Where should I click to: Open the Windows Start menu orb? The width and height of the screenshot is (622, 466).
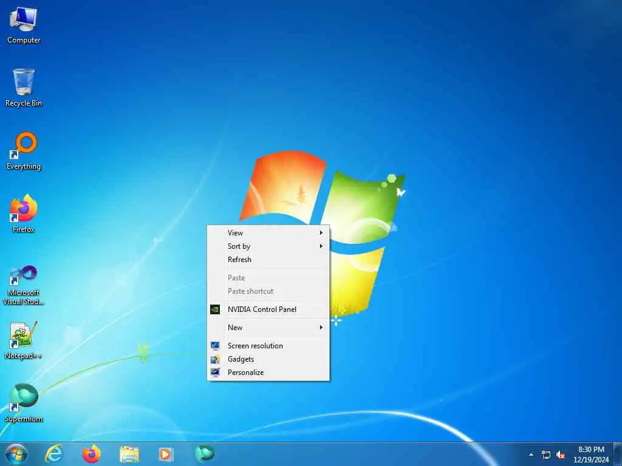16,454
